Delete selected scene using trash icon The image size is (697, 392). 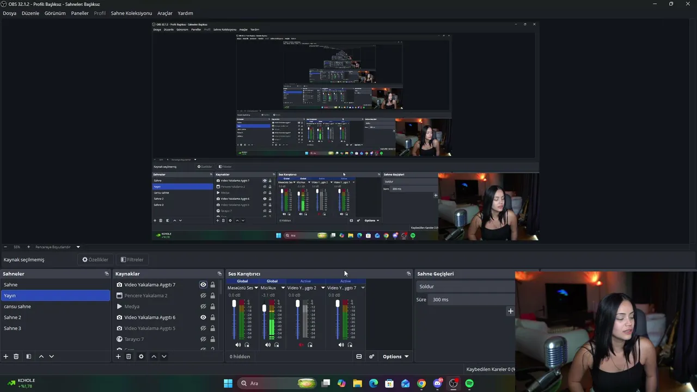click(x=16, y=357)
